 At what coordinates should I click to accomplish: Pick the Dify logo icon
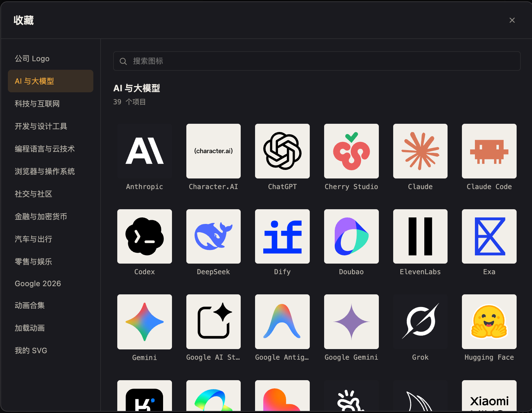click(x=282, y=236)
